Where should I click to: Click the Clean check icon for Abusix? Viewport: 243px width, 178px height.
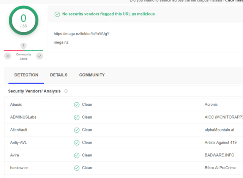pos(77,105)
